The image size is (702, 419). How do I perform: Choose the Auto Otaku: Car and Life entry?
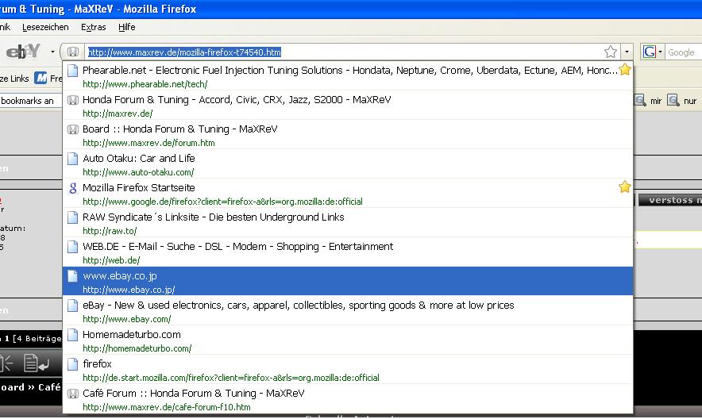pos(138,159)
